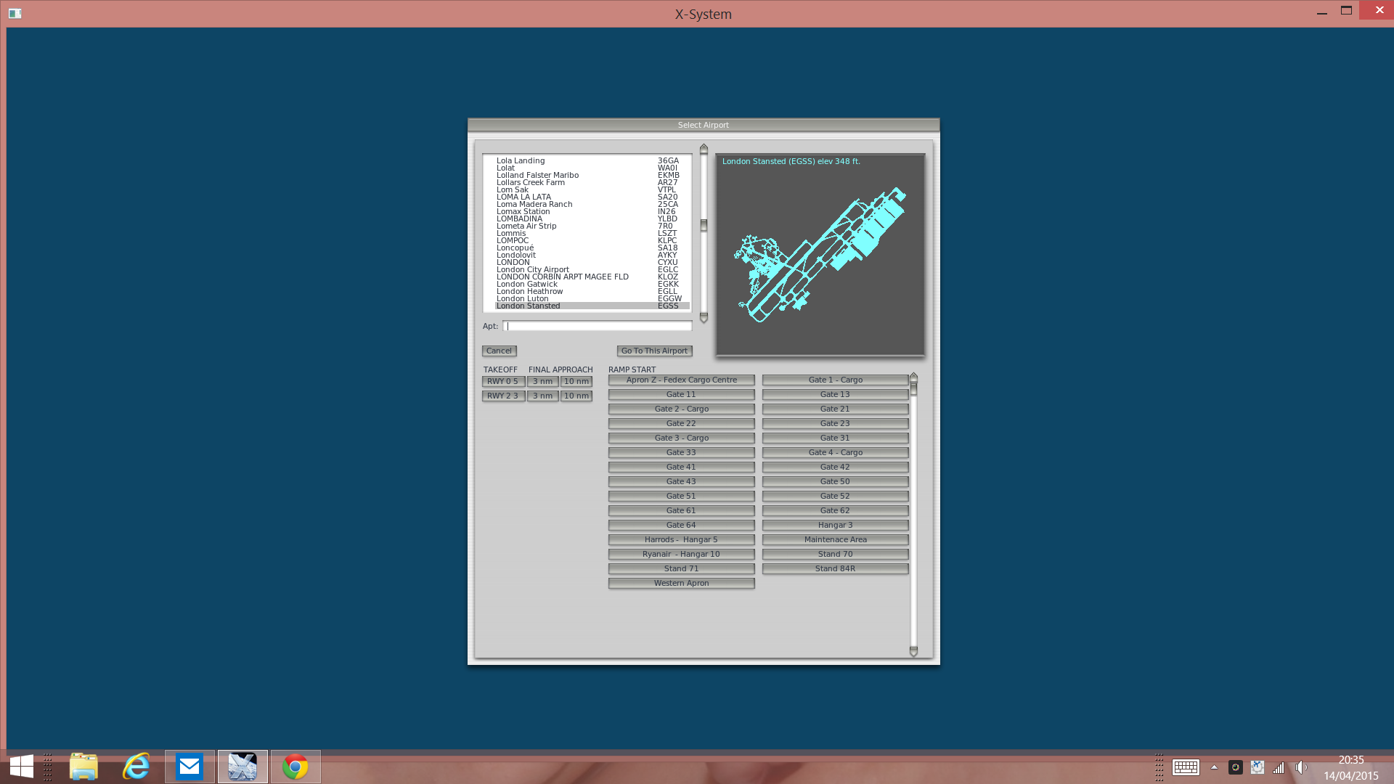Start at Gate 64
Image resolution: width=1394 pixels, height=784 pixels.
(682, 525)
